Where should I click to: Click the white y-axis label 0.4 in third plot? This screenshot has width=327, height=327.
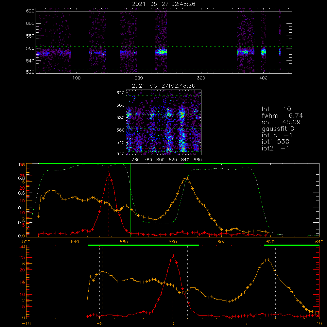pos(21,208)
